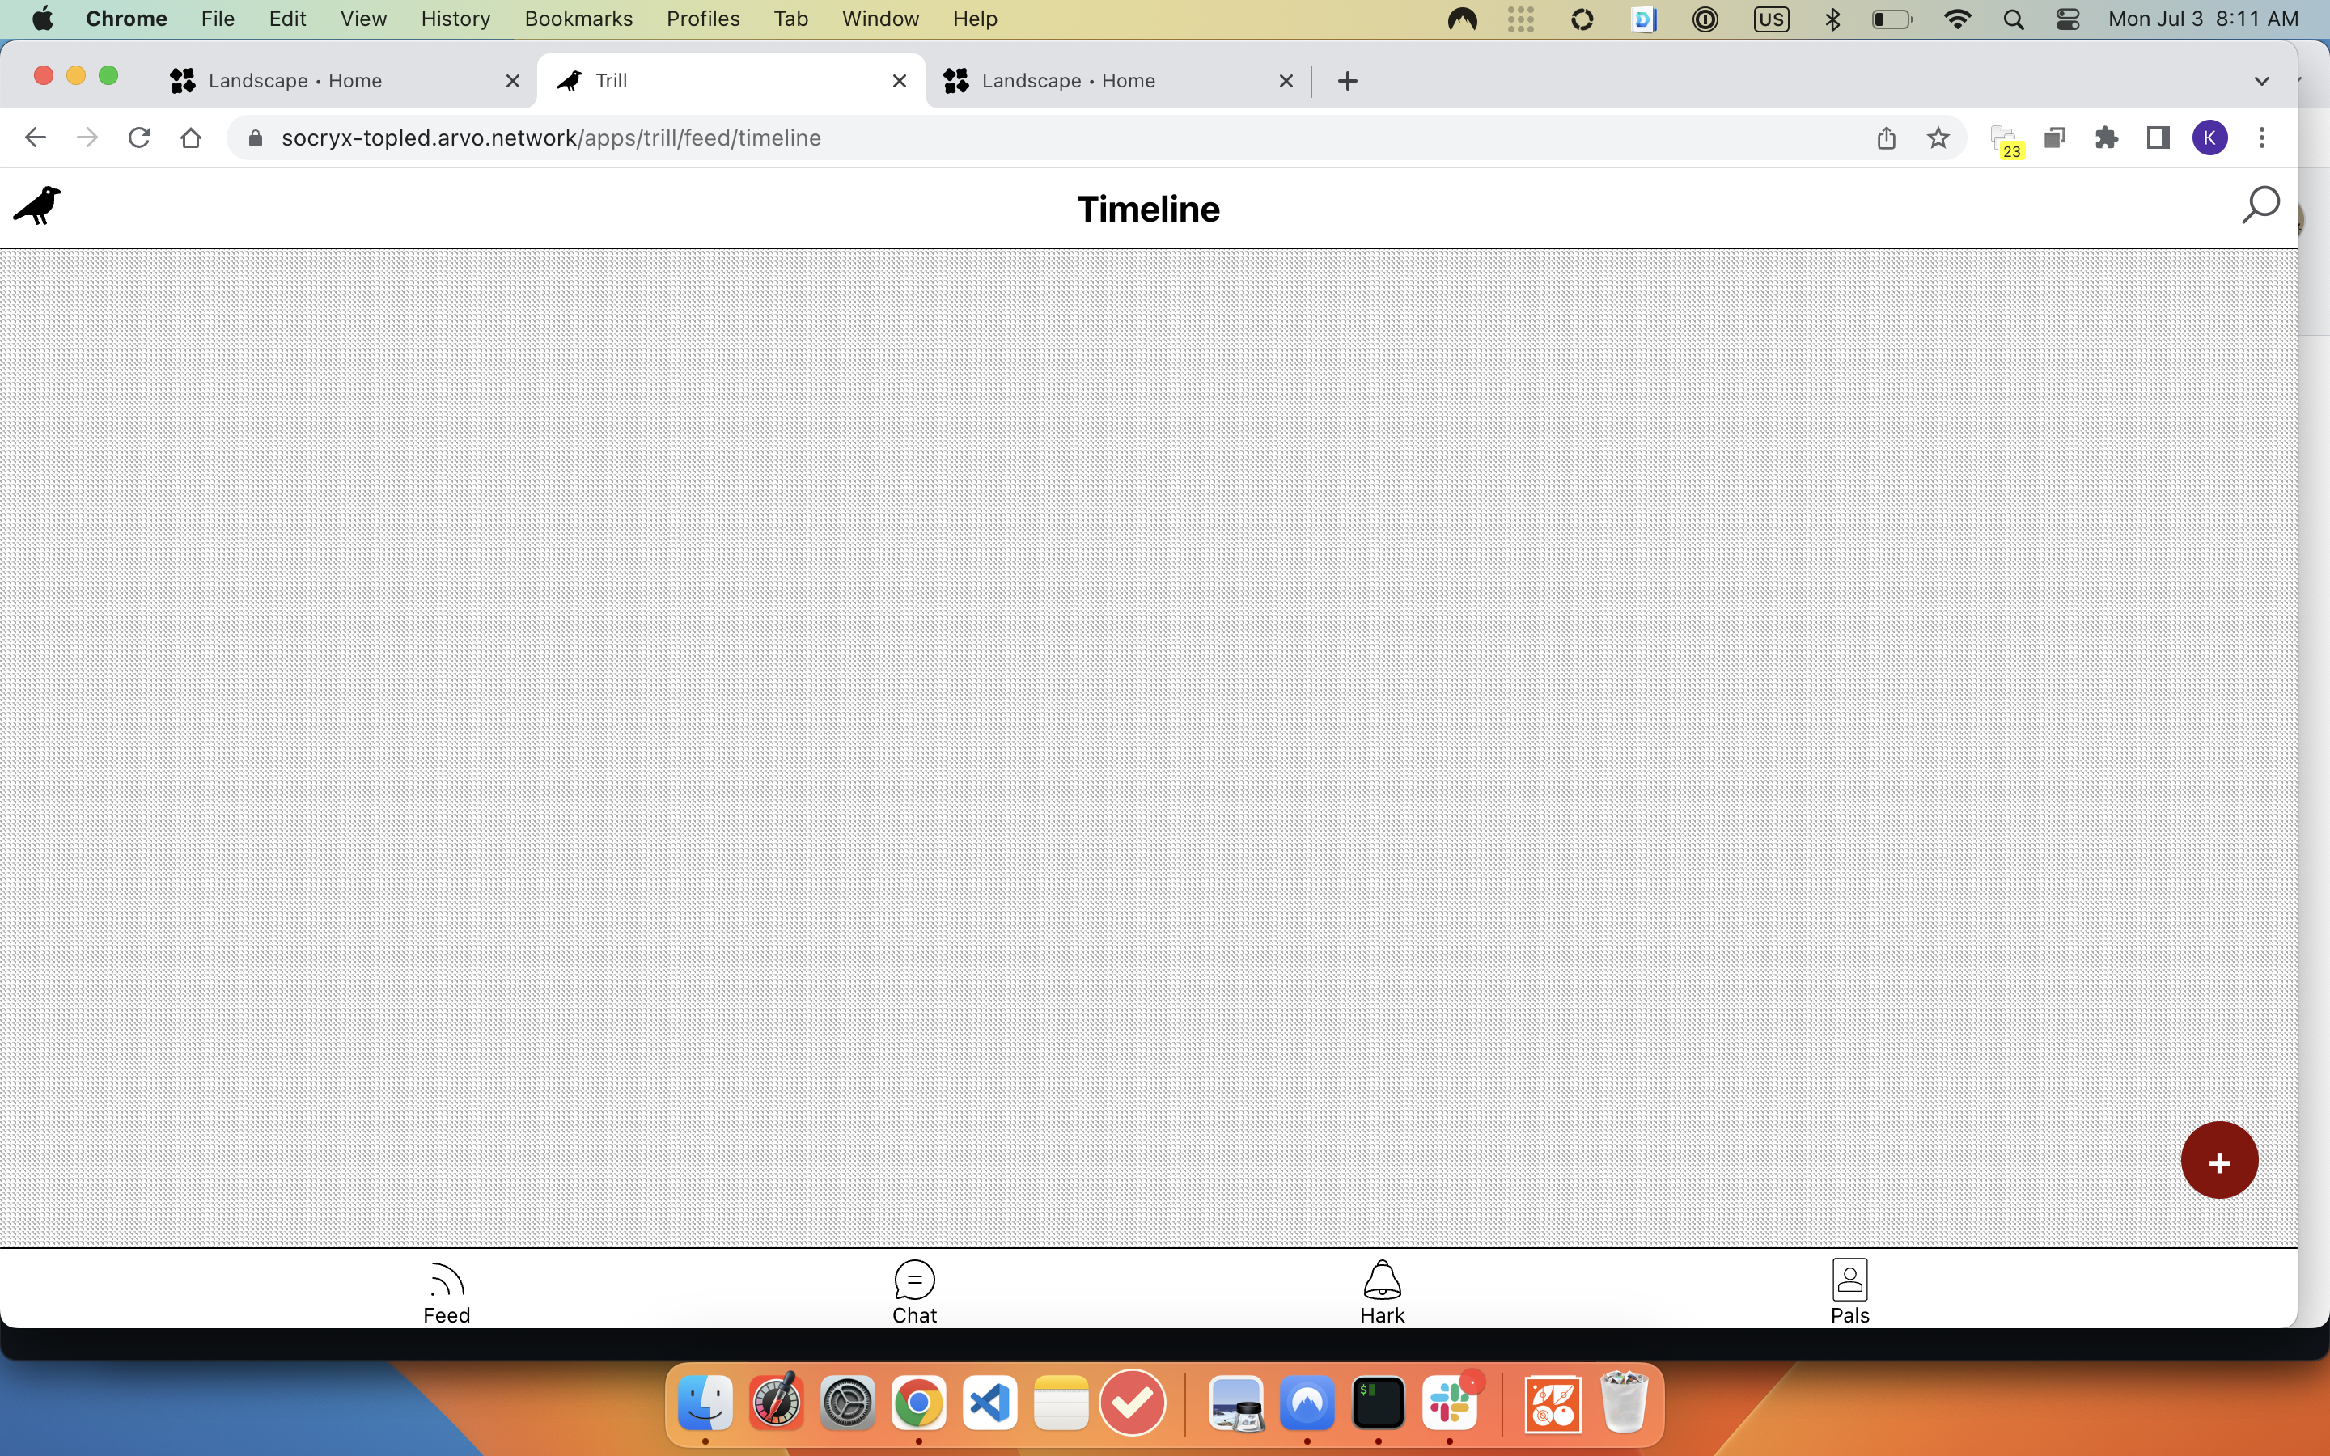Open the Chrome extensions puzzle icon
The width and height of the screenshot is (2330, 1456).
tap(2106, 138)
